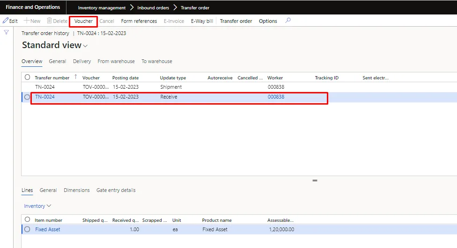The width and height of the screenshot is (457, 248).
Task: Click the Receive update type cell
Action: 169,97
